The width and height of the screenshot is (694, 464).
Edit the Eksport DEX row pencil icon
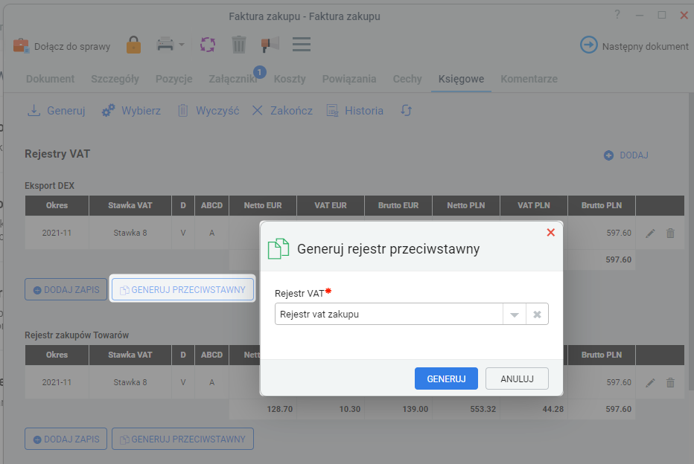[650, 233]
